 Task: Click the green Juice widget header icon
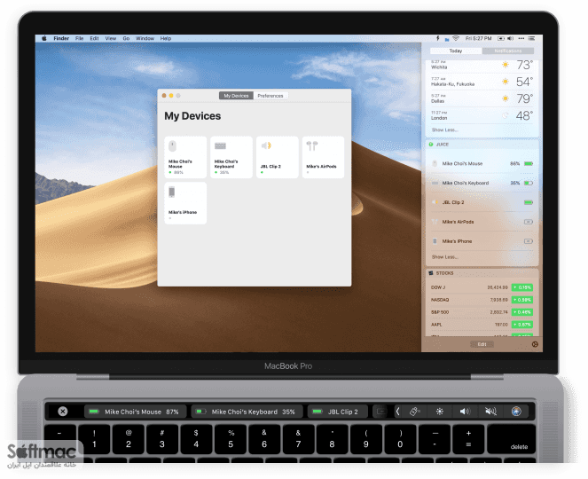431,145
